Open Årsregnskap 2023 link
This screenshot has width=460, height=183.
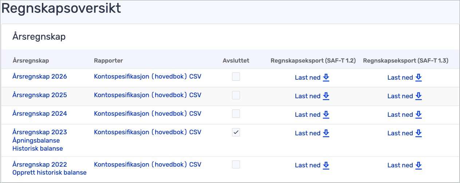(x=40, y=132)
